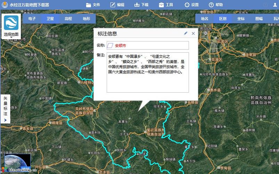
Task: Click the 兴仁县 map label
Action: coord(40,167)
